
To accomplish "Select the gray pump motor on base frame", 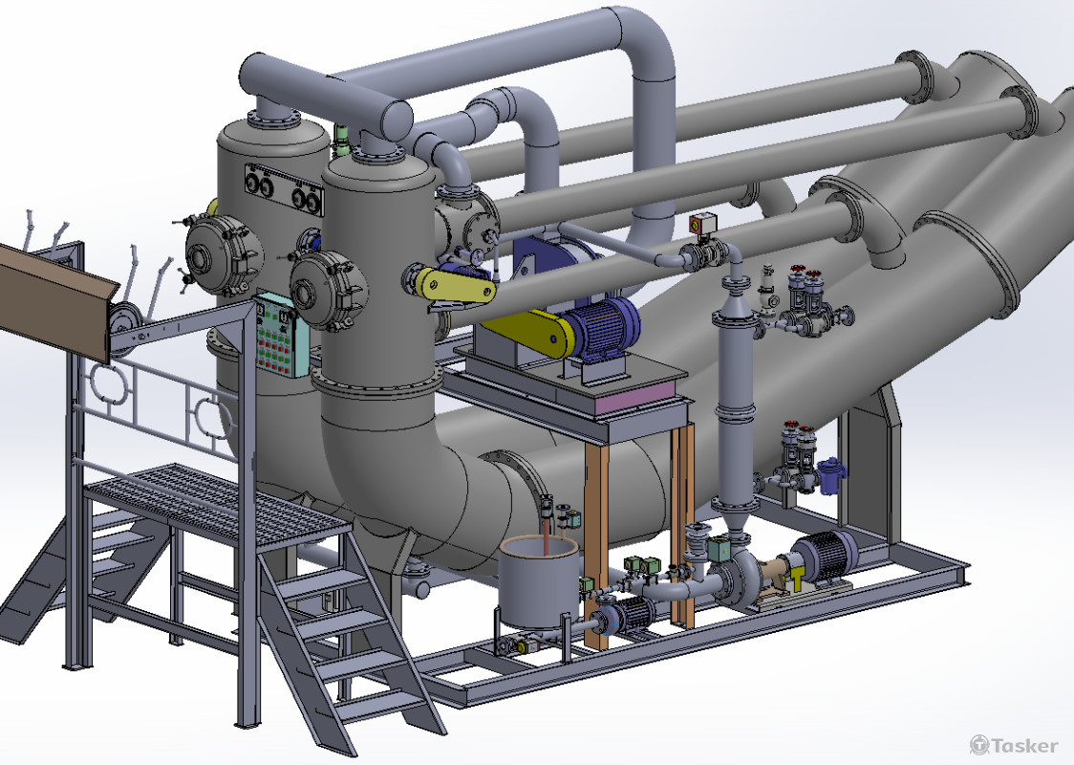I will tap(825, 555).
